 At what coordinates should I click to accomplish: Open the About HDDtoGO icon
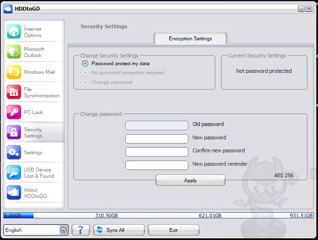pos(14,193)
